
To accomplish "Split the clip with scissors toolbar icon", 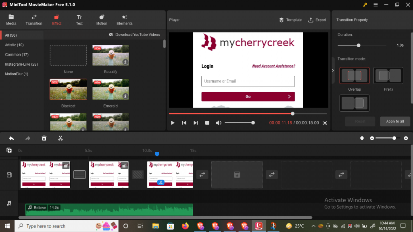I will [60, 139].
